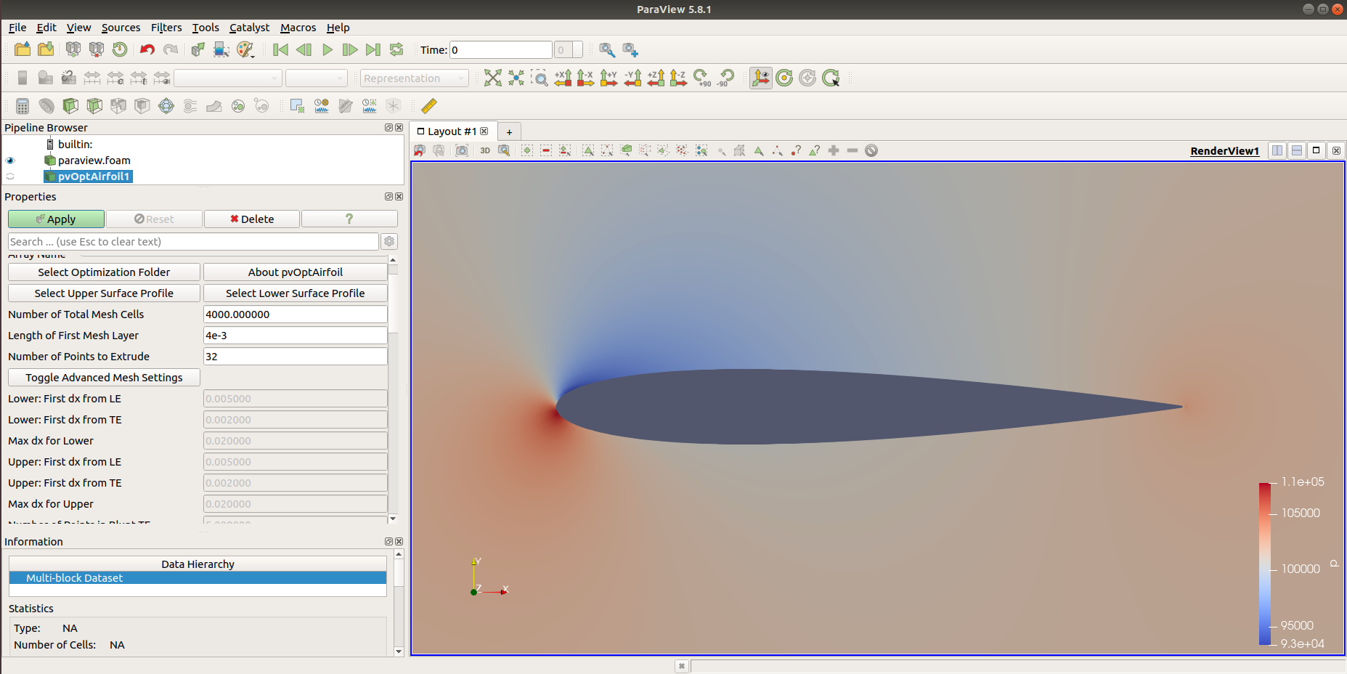
Task: Add a new layout tab with plus
Action: point(509,131)
